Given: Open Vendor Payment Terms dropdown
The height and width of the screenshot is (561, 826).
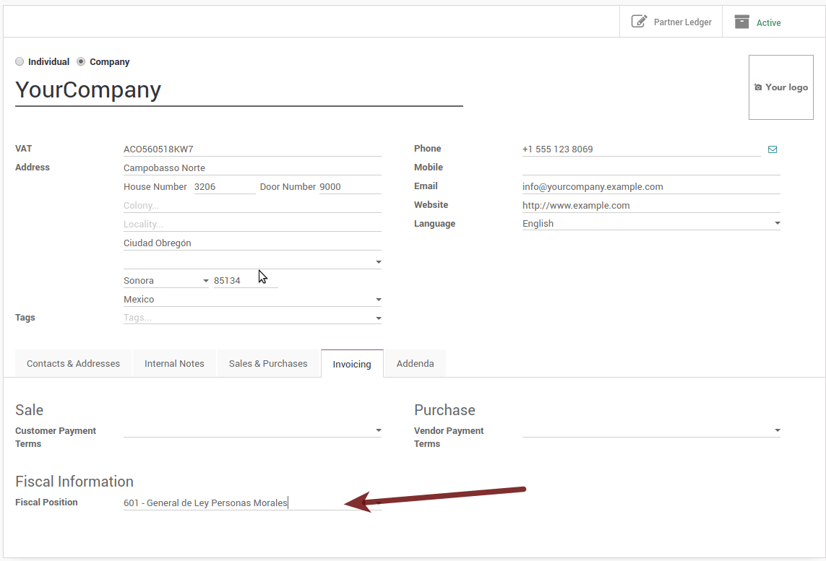Looking at the screenshot, I should (x=777, y=431).
